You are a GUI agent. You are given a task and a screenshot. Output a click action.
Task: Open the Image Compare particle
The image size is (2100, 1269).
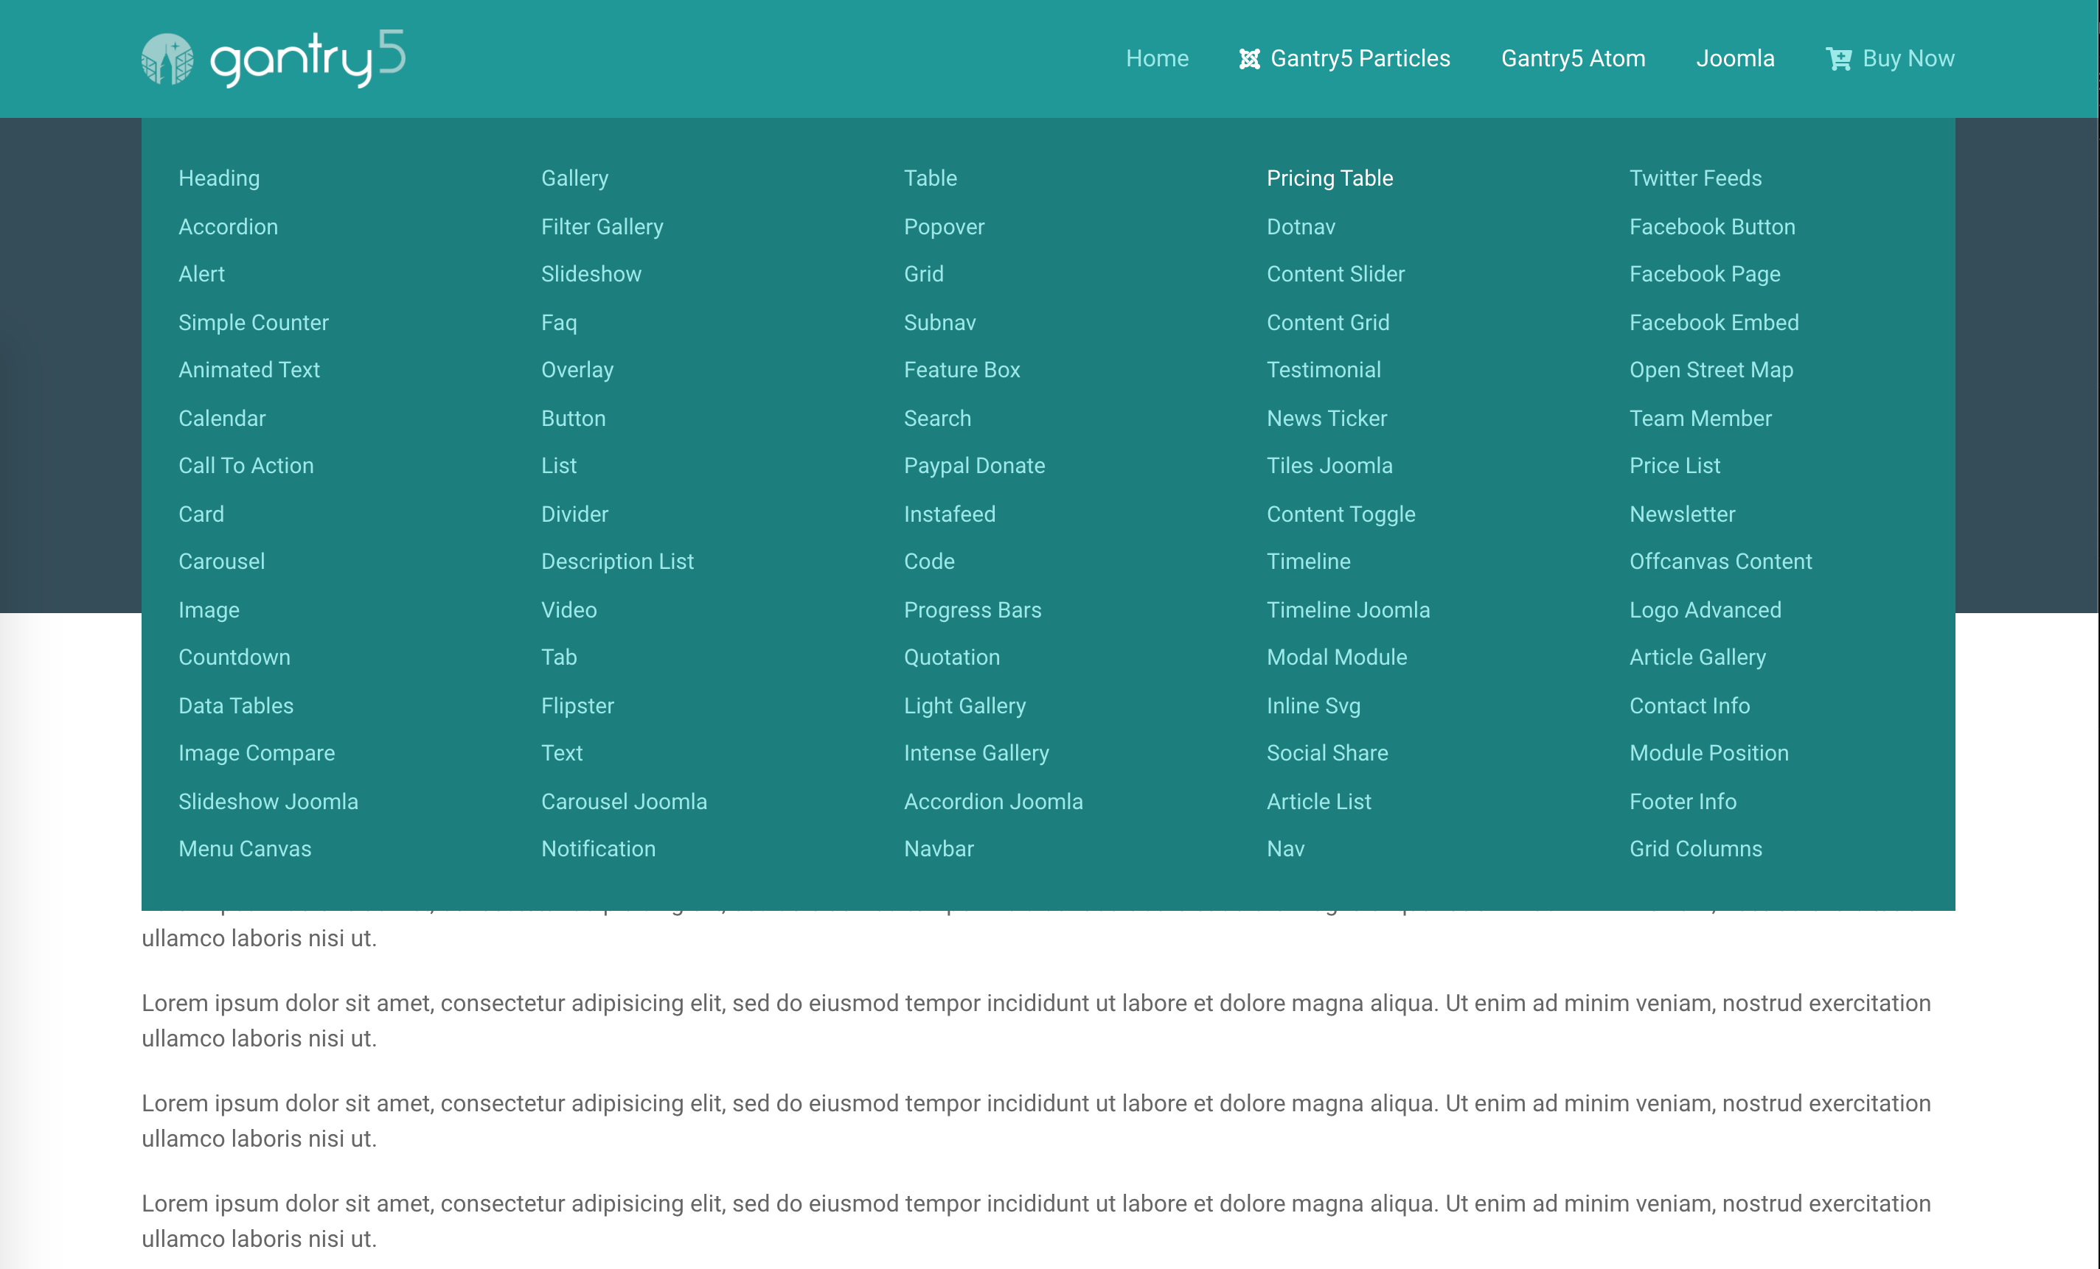pyautogui.click(x=257, y=753)
